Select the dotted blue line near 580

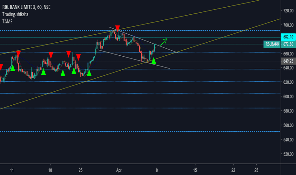click(x=140, y=108)
